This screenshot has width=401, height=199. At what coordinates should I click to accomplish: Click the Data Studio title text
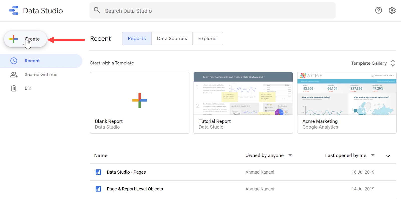click(x=43, y=11)
